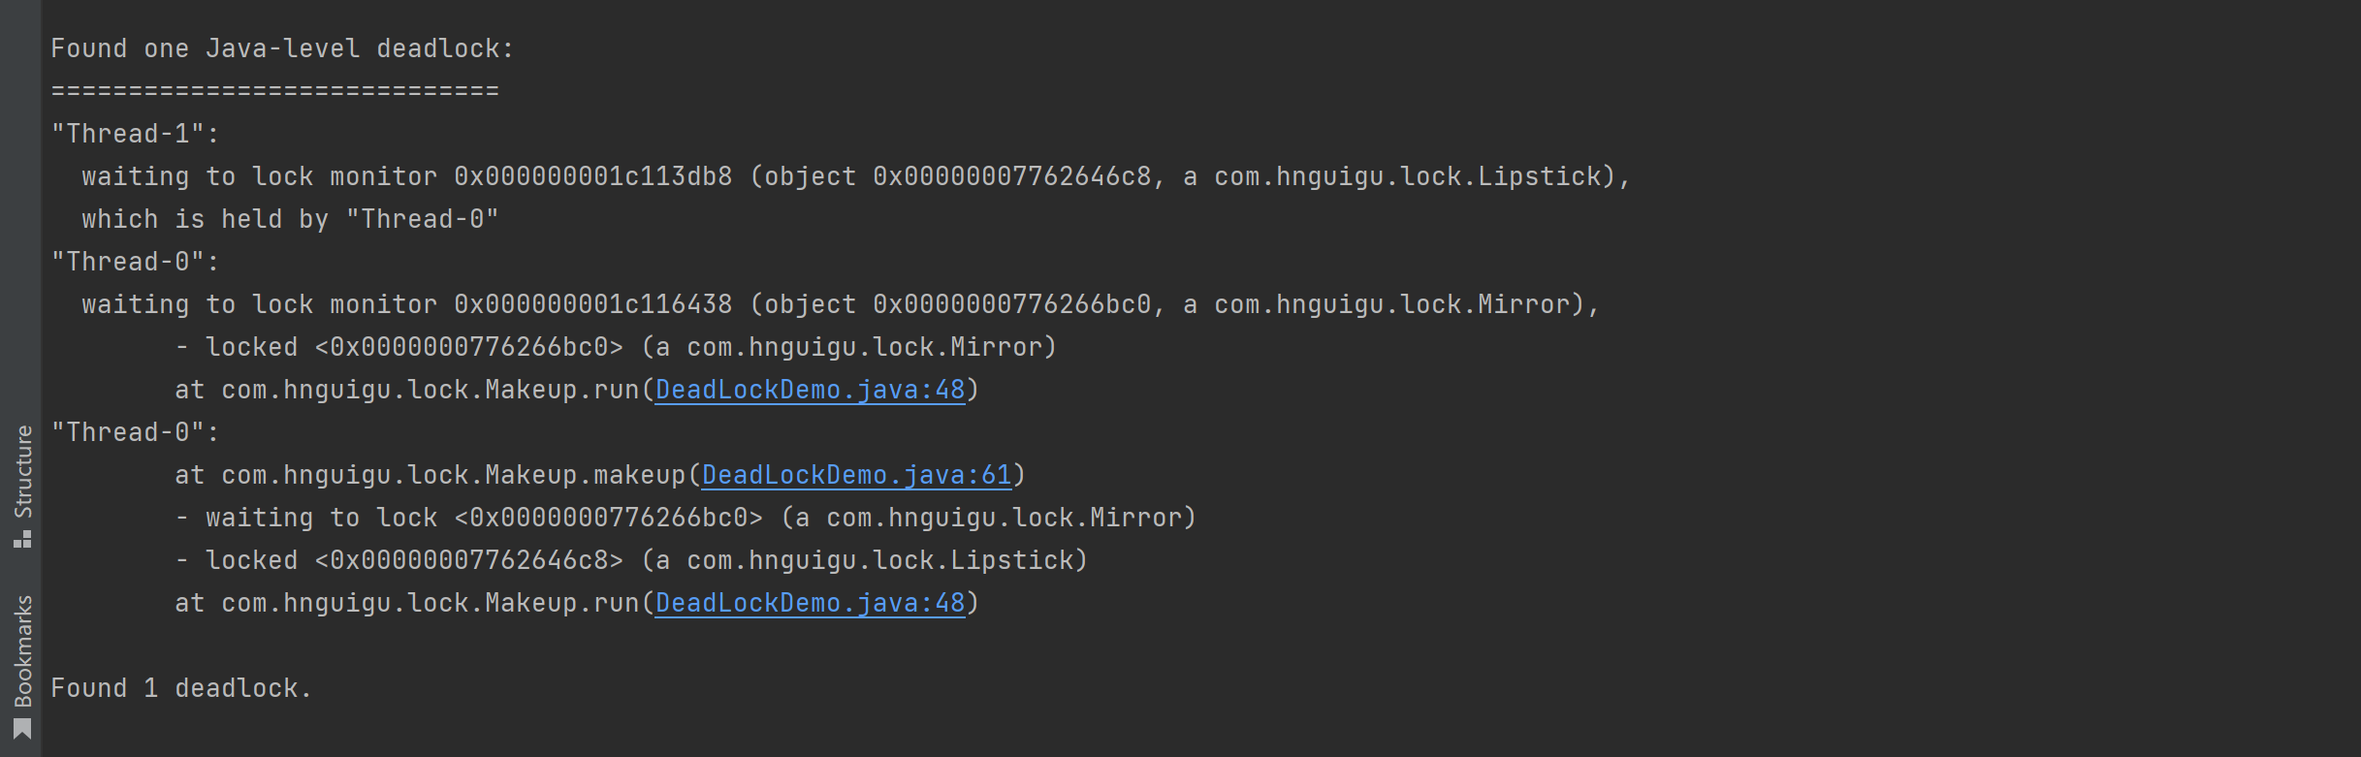Open the Structure tool window icon

[x=23, y=538]
